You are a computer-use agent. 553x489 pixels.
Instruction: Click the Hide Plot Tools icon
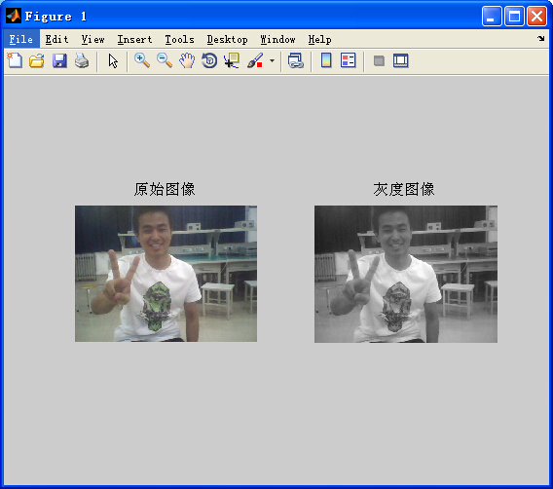(379, 60)
